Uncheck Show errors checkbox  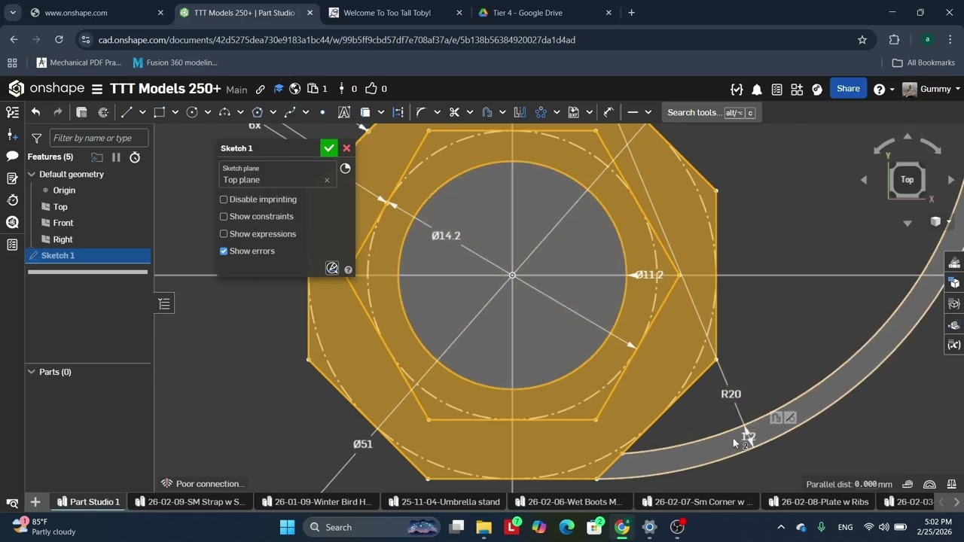[224, 251]
